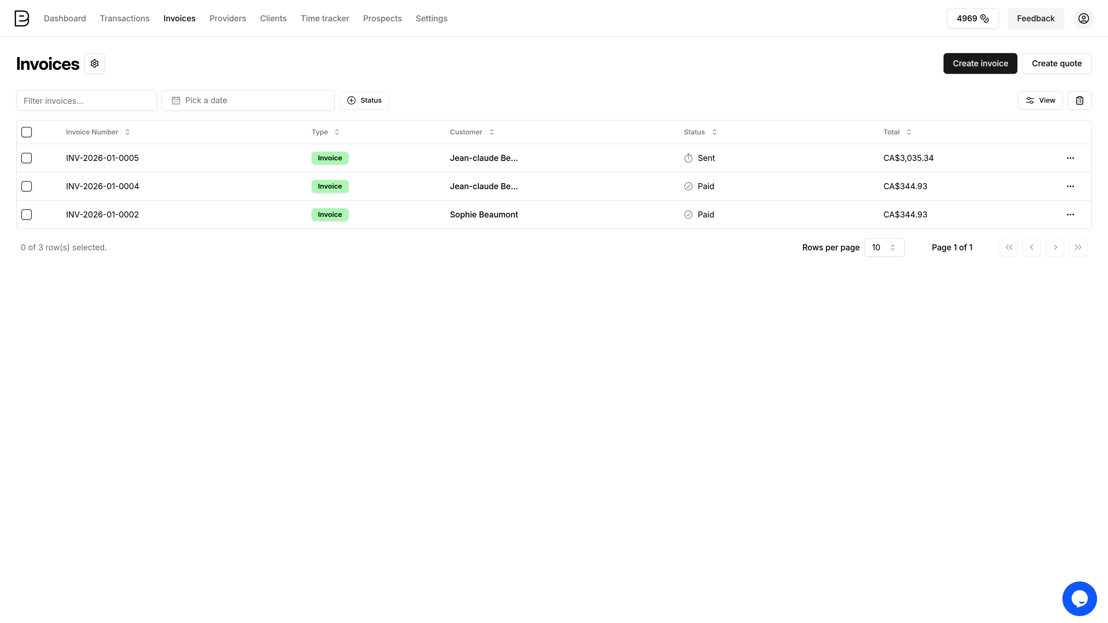This screenshot has height=623, width=1108.
Task: Click the clipboard export icon button
Action: click(1079, 100)
